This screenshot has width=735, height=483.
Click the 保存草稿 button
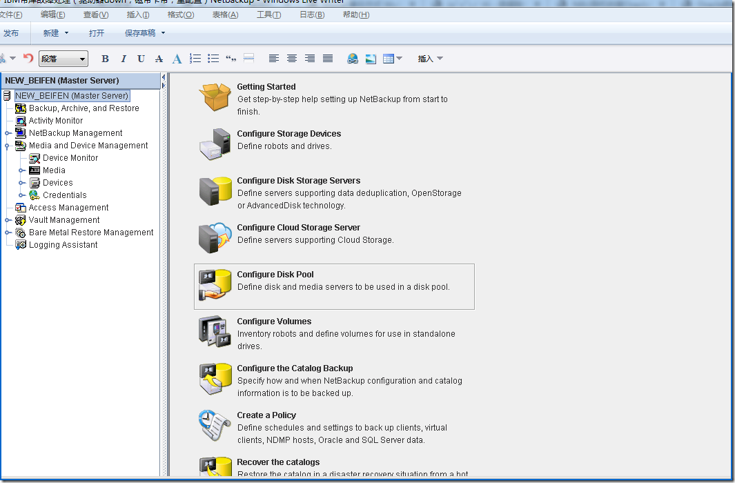140,33
